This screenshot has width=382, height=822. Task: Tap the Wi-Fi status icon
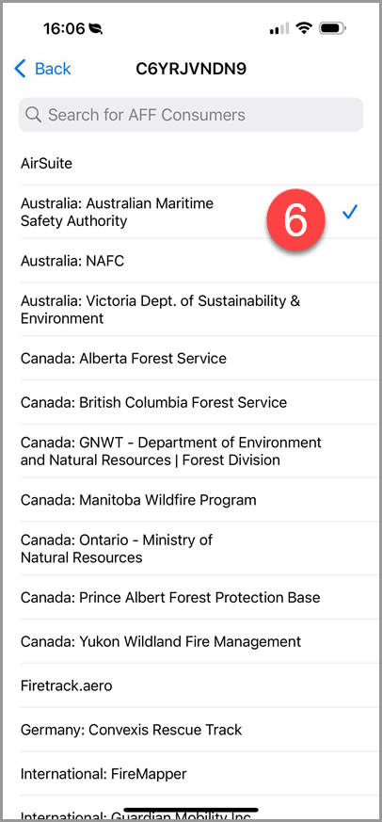(x=303, y=28)
